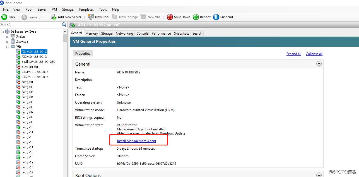Click the dmtjs10 VM icon

(x=18, y=127)
